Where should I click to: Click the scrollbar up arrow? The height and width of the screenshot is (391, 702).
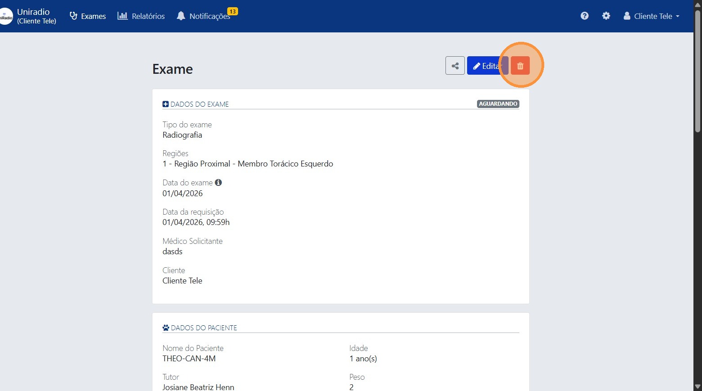click(697, 4)
